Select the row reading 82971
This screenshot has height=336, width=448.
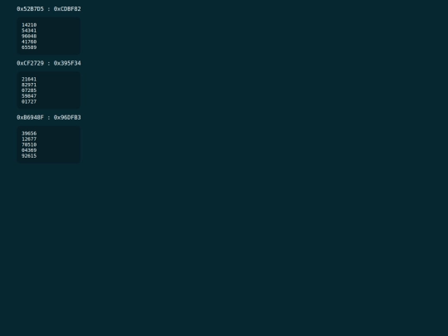pyautogui.click(x=29, y=85)
